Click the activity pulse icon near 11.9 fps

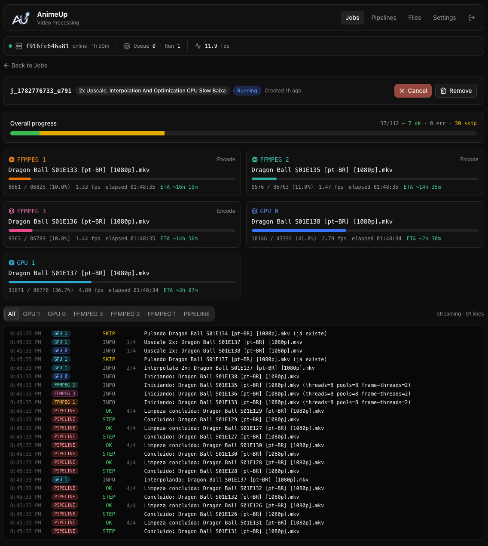[x=198, y=46]
